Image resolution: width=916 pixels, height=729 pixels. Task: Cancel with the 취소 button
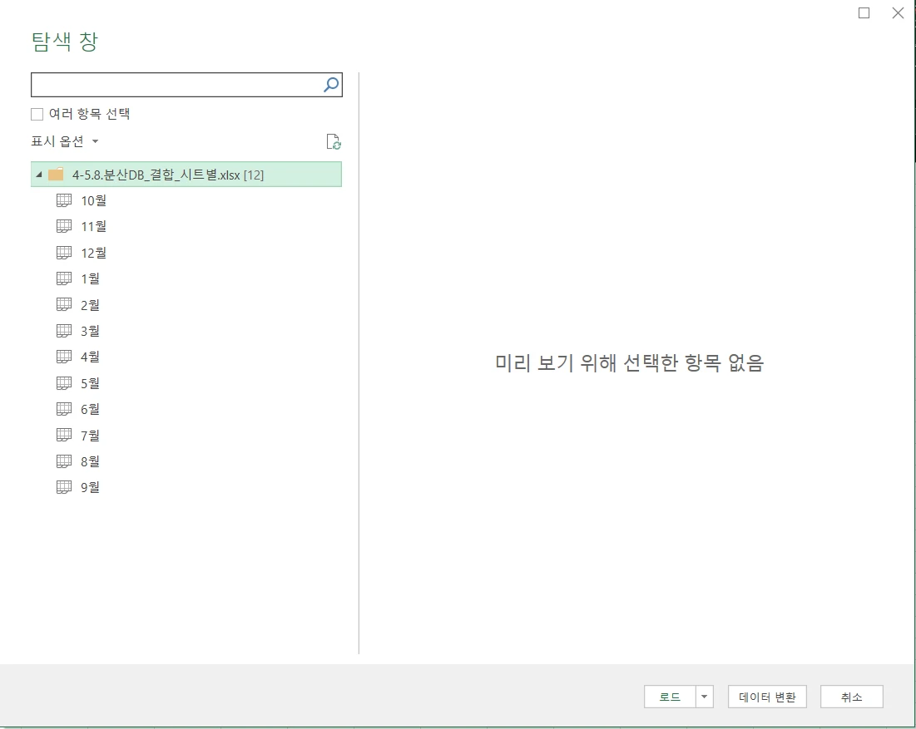pyautogui.click(x=851, y=697)
